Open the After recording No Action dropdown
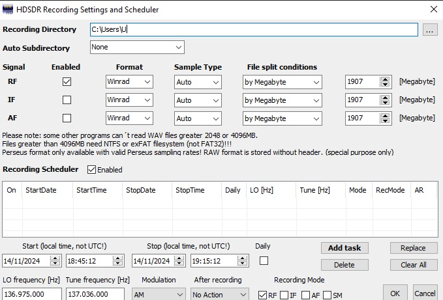This screenshot has height=300, width=443. (x=220, y=294)
